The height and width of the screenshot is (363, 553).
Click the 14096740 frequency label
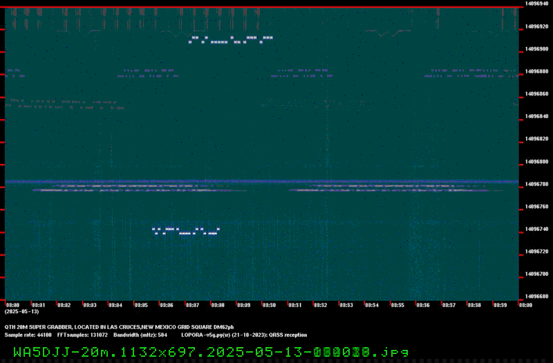pyautogui.click(x=537, y=229)
